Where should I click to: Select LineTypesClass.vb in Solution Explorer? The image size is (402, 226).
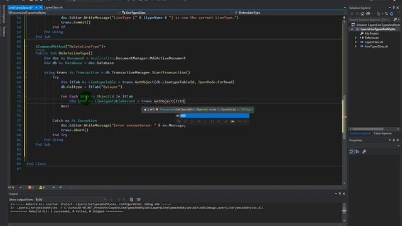point(374,46)
